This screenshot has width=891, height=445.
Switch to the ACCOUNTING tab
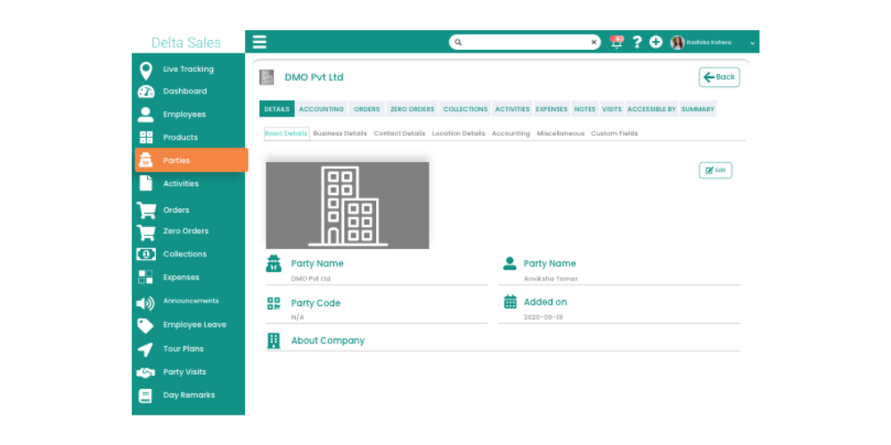coord(322,109)
